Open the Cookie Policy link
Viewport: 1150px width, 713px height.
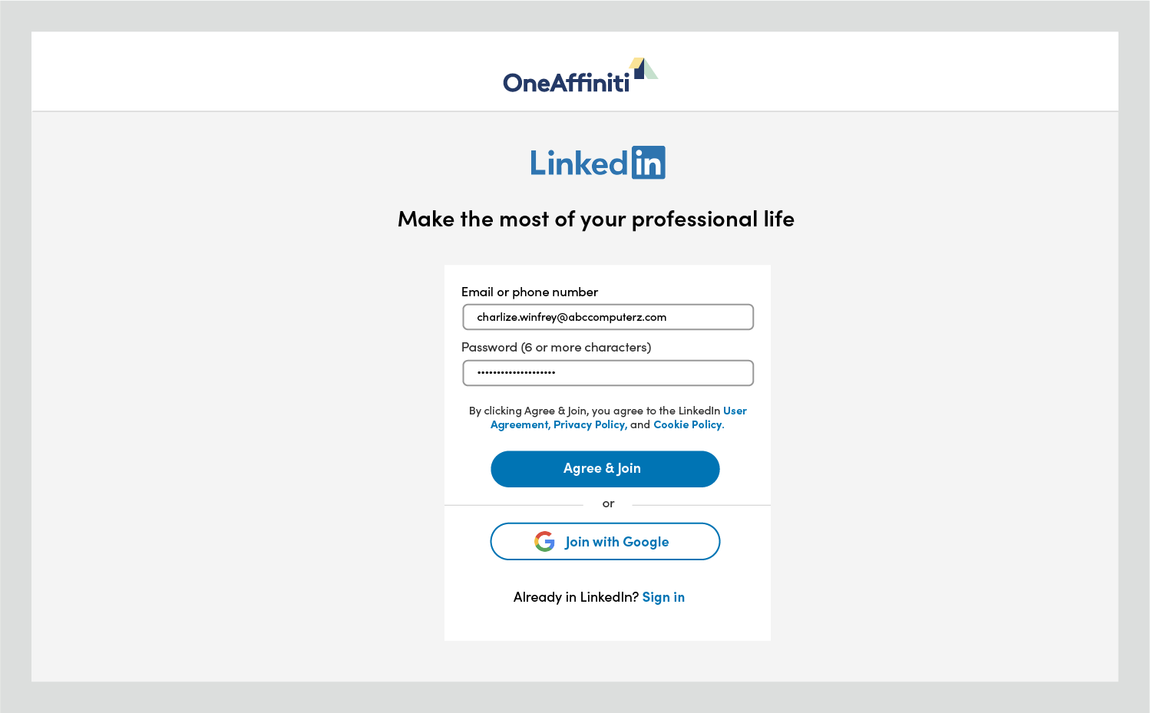(688, 424)
